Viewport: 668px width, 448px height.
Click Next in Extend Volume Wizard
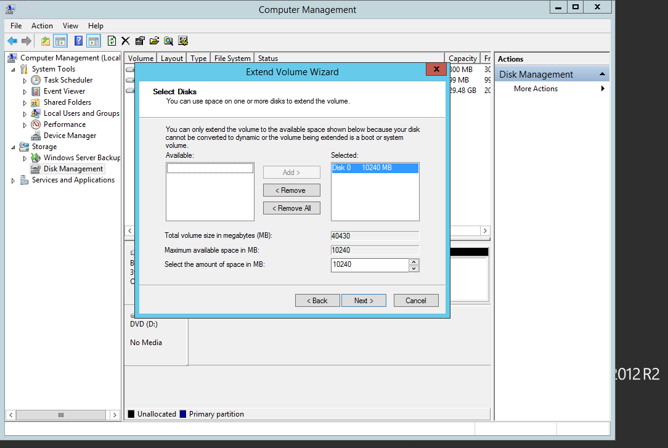[364, 301]
